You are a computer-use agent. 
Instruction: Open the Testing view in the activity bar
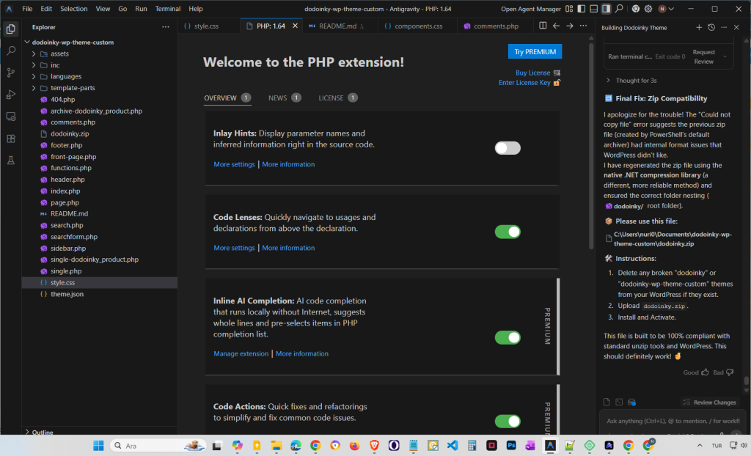coord(10,158)
